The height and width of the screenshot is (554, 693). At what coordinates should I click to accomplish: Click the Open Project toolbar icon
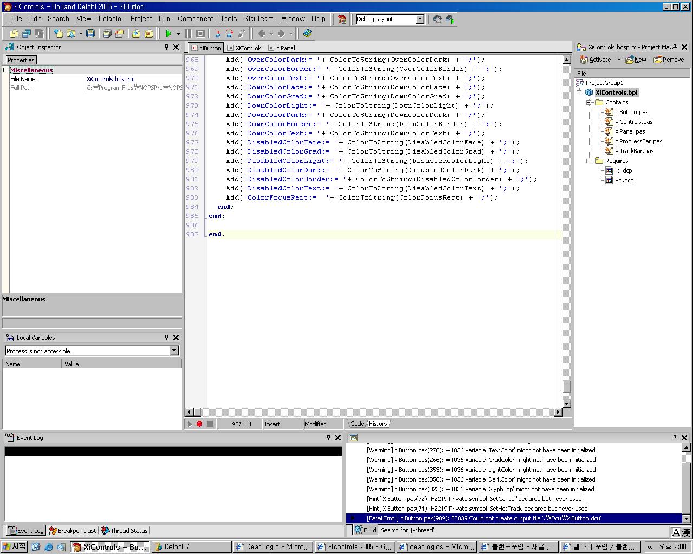pyautogui.click(x=120, y=34)
